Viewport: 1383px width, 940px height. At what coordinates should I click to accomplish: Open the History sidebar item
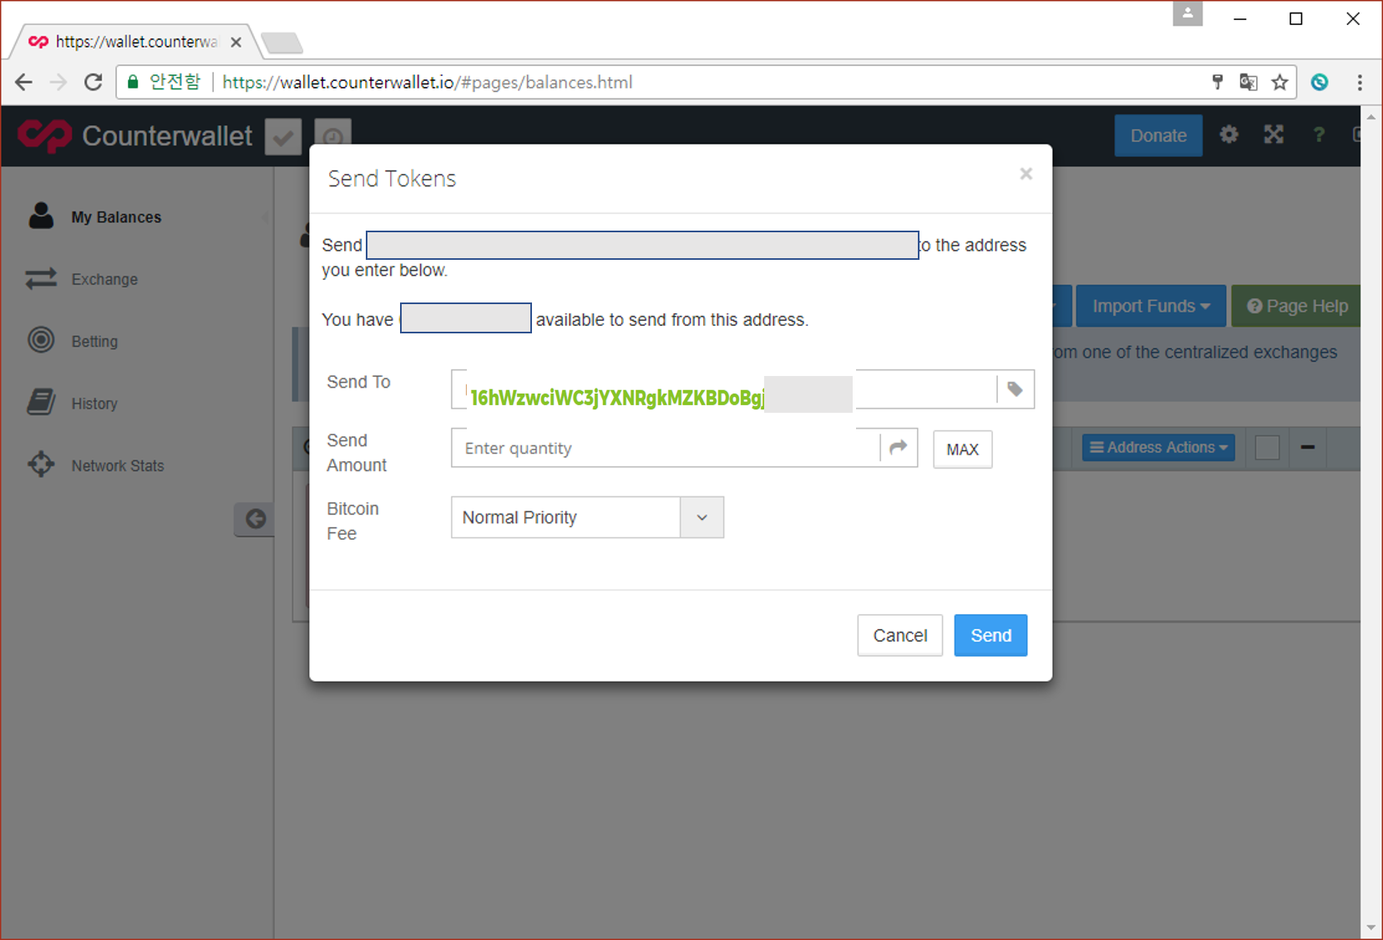(x=94, y=404)
